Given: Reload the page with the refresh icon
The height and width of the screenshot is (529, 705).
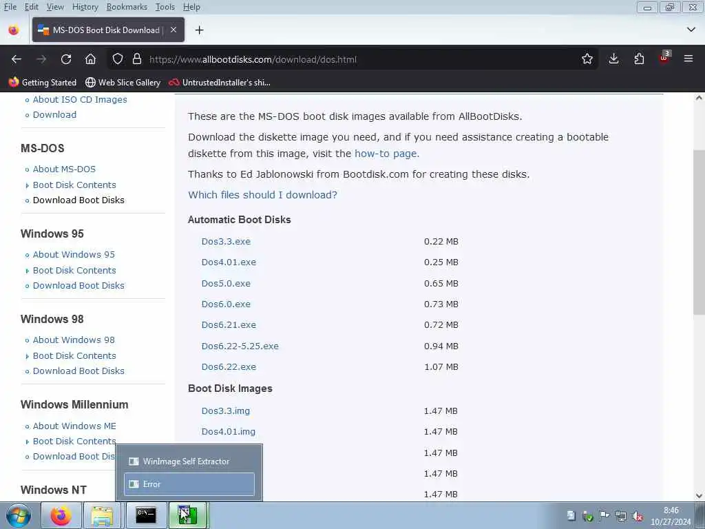Looking at the screenshot, I should pyautogui.click(x=66, y=59).
